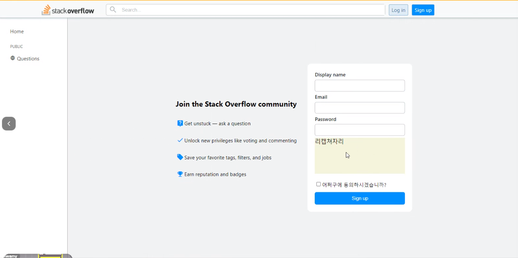Open Questions in the left sidebar
The height and width of the screenshot is (258, 518).
tap(28, 59)
